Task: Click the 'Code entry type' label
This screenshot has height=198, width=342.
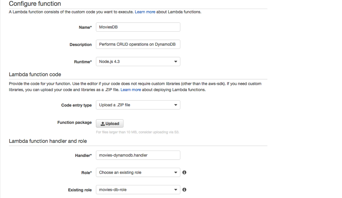Action: point(76,105)
